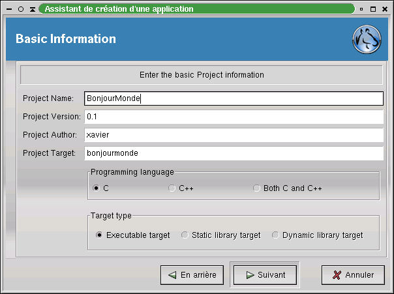Pick Dynamic library target type
Viewport: 394px width, 294px height.
[275, 235]
